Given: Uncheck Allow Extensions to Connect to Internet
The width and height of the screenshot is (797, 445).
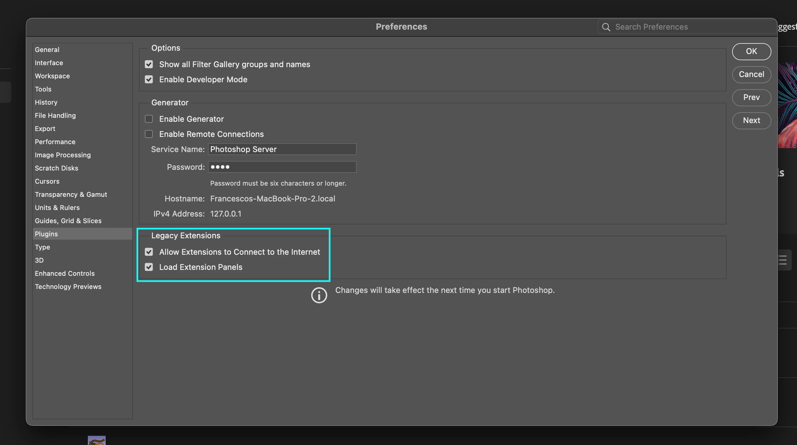Looking at the screenshot, I should (x=149, y=252).
